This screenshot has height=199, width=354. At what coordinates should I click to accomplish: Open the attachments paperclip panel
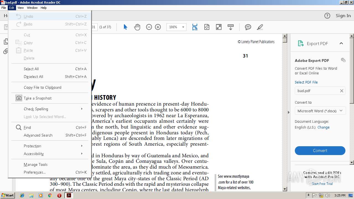(x=6, y=51)
